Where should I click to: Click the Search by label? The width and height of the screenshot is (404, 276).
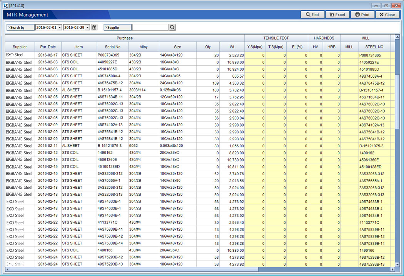20,27
